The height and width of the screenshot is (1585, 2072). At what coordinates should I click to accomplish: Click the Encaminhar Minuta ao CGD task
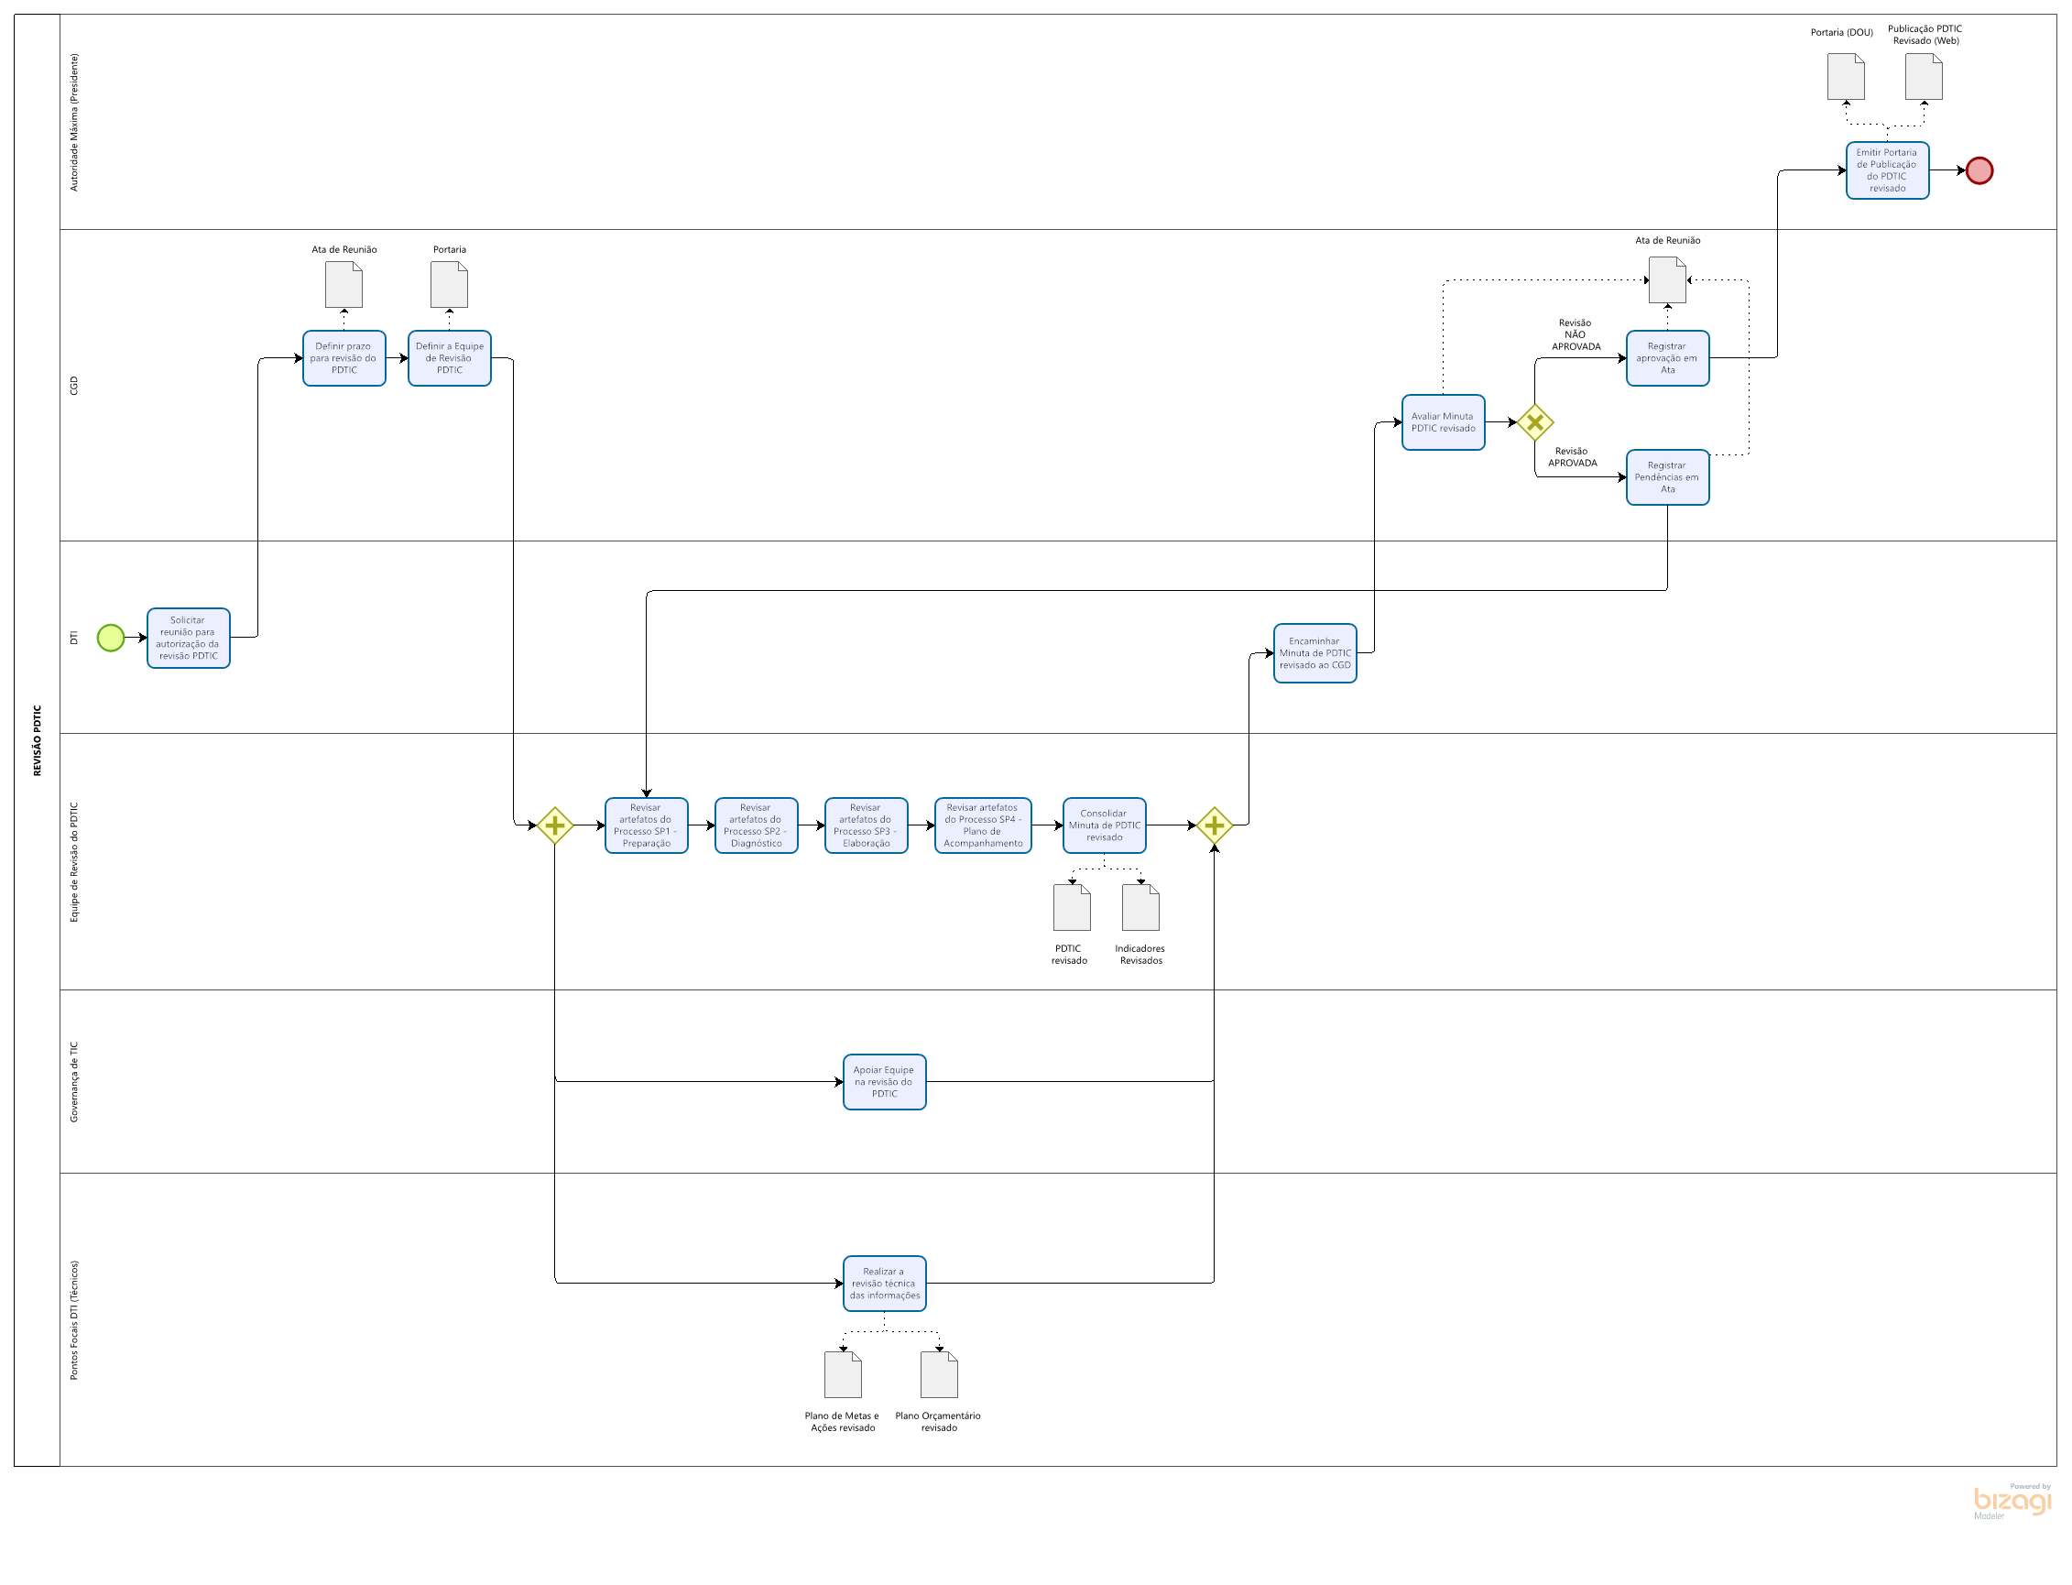coord(1314,653)
